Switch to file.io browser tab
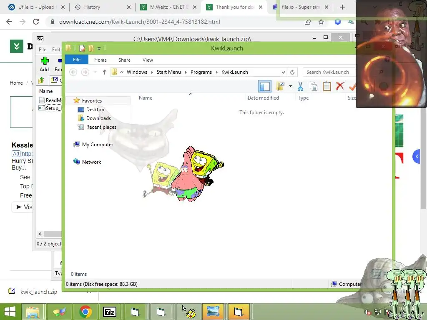Screen dimensions: 427x320 click(x=301, y=7)
